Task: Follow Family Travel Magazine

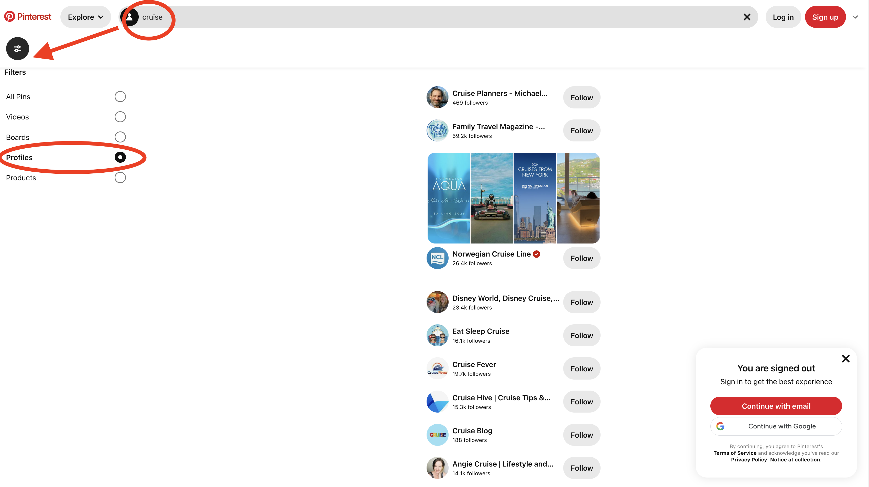Action: [582, 130]
